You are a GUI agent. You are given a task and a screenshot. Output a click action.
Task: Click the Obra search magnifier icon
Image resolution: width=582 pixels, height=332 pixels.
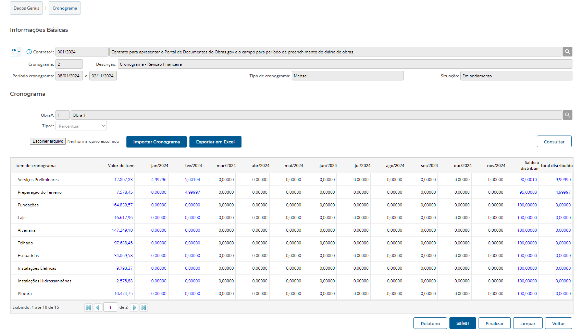click(567, 115)
